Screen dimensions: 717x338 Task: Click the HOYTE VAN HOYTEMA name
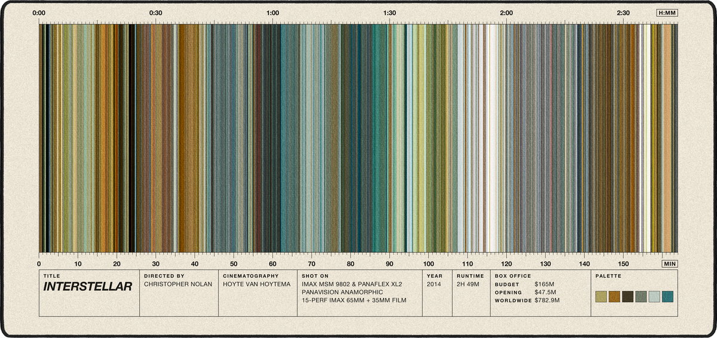pyautogui.click(x=256, y=284)
